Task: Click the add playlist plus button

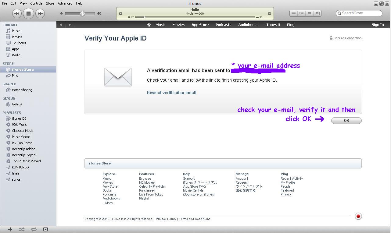Action: (x=10, y=229)
